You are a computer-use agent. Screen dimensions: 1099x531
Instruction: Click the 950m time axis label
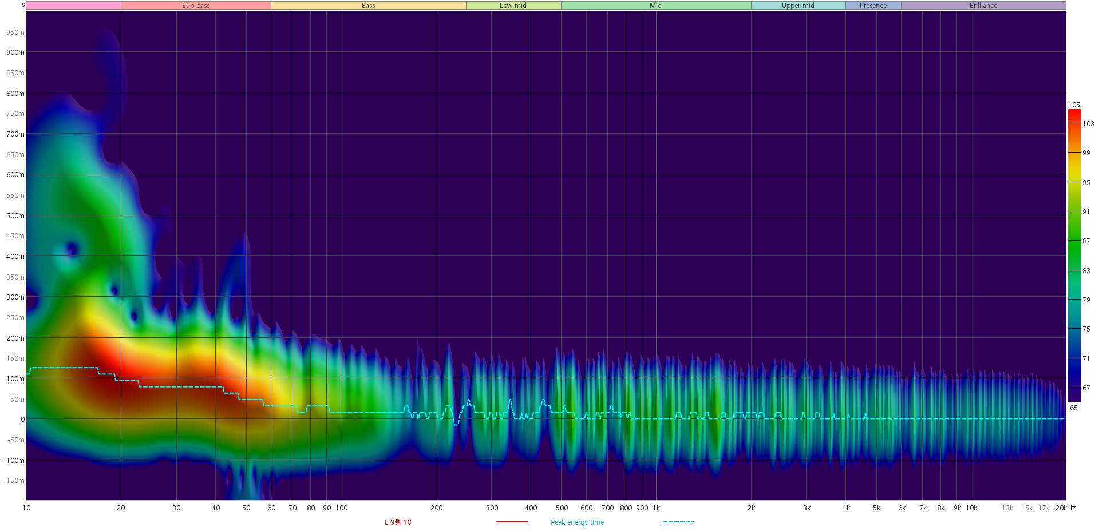click(15, 33)
